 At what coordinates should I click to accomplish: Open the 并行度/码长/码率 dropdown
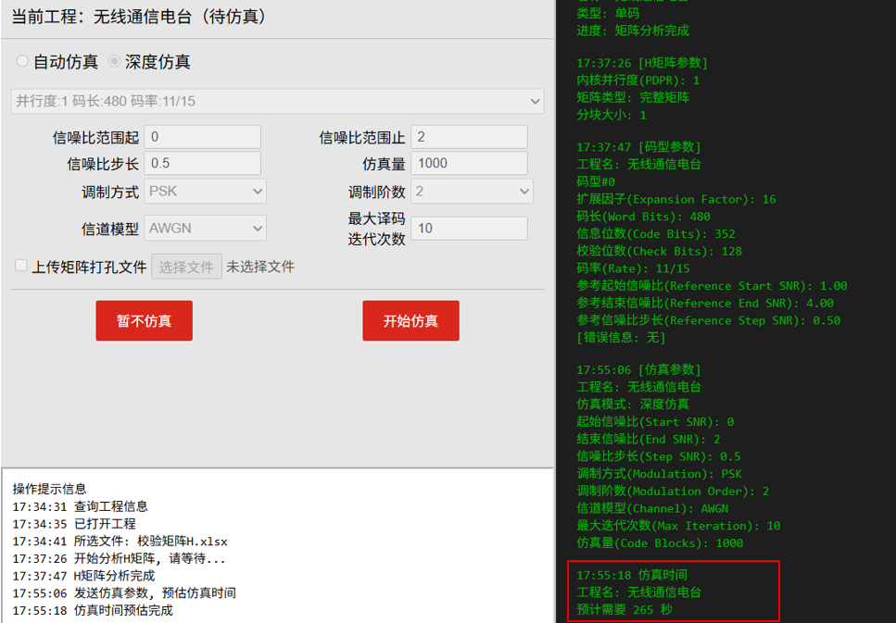coord(277,101)
